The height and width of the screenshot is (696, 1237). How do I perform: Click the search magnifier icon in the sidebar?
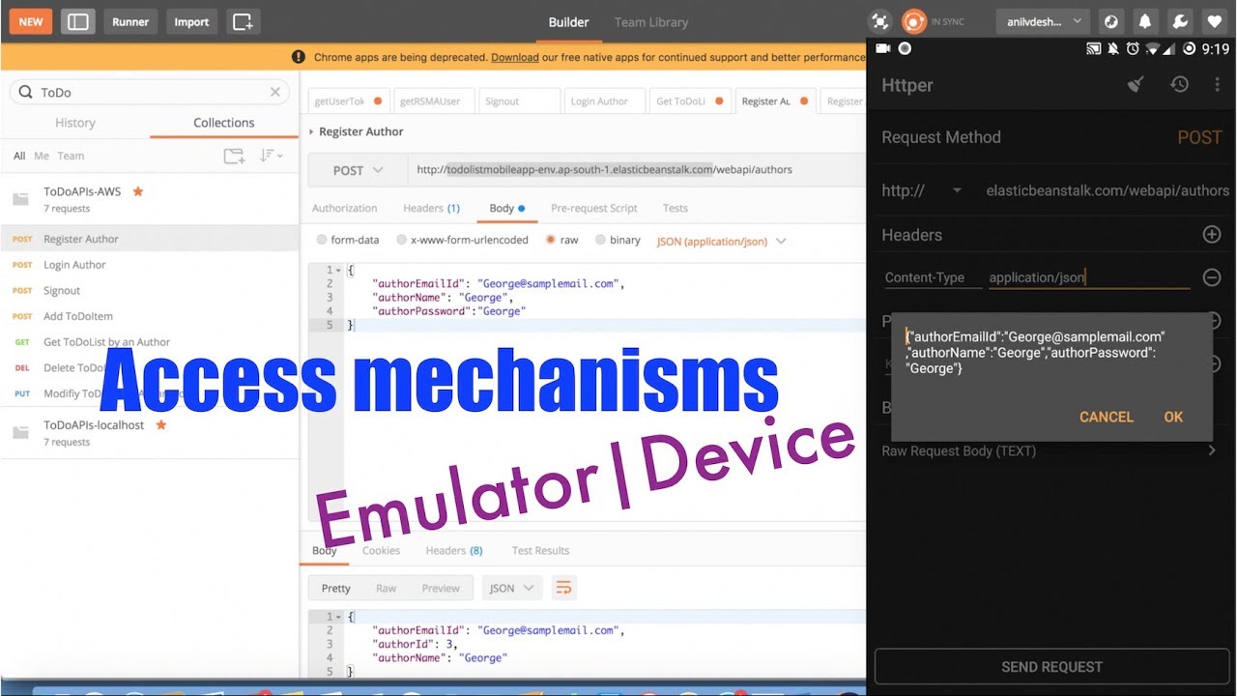(25, 92)
